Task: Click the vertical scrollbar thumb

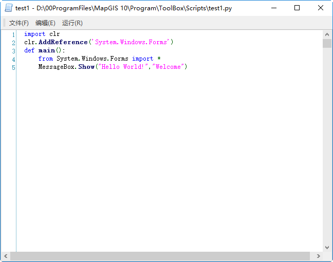Action: pos(327,43)
